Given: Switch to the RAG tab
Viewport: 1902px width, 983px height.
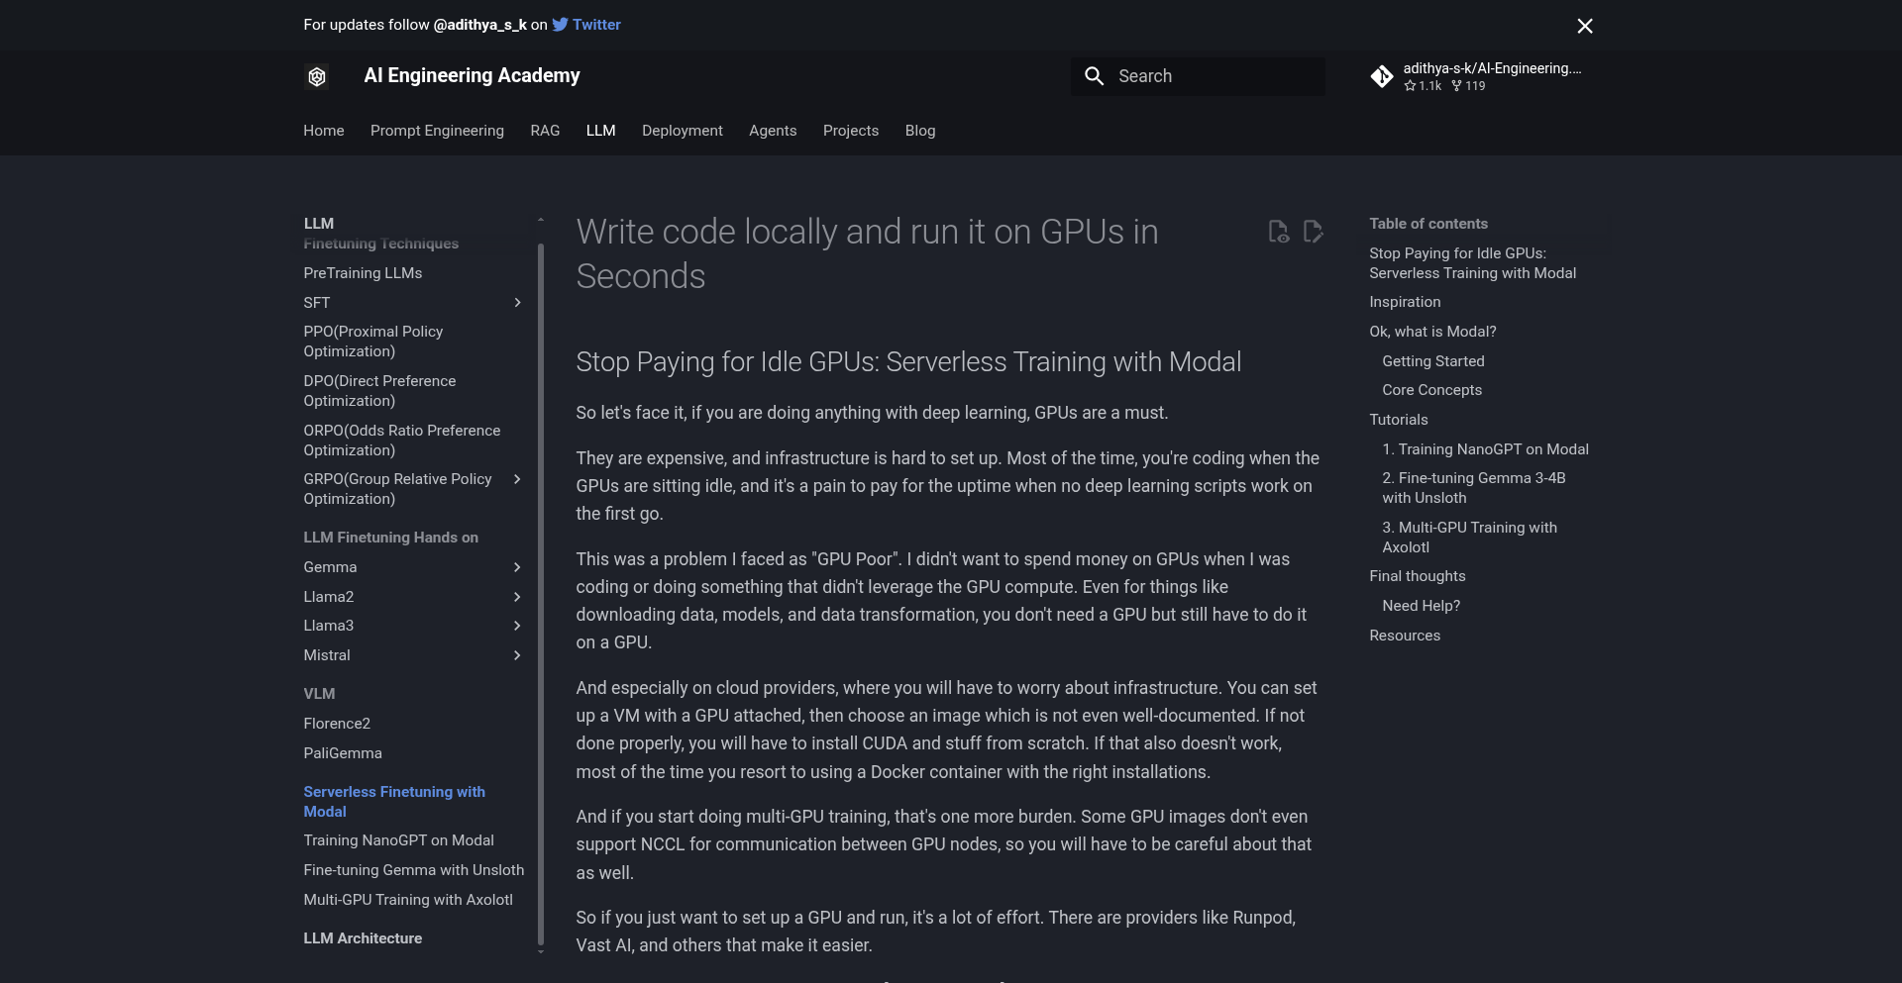Looking at the screenshot, I should point(545,131).
